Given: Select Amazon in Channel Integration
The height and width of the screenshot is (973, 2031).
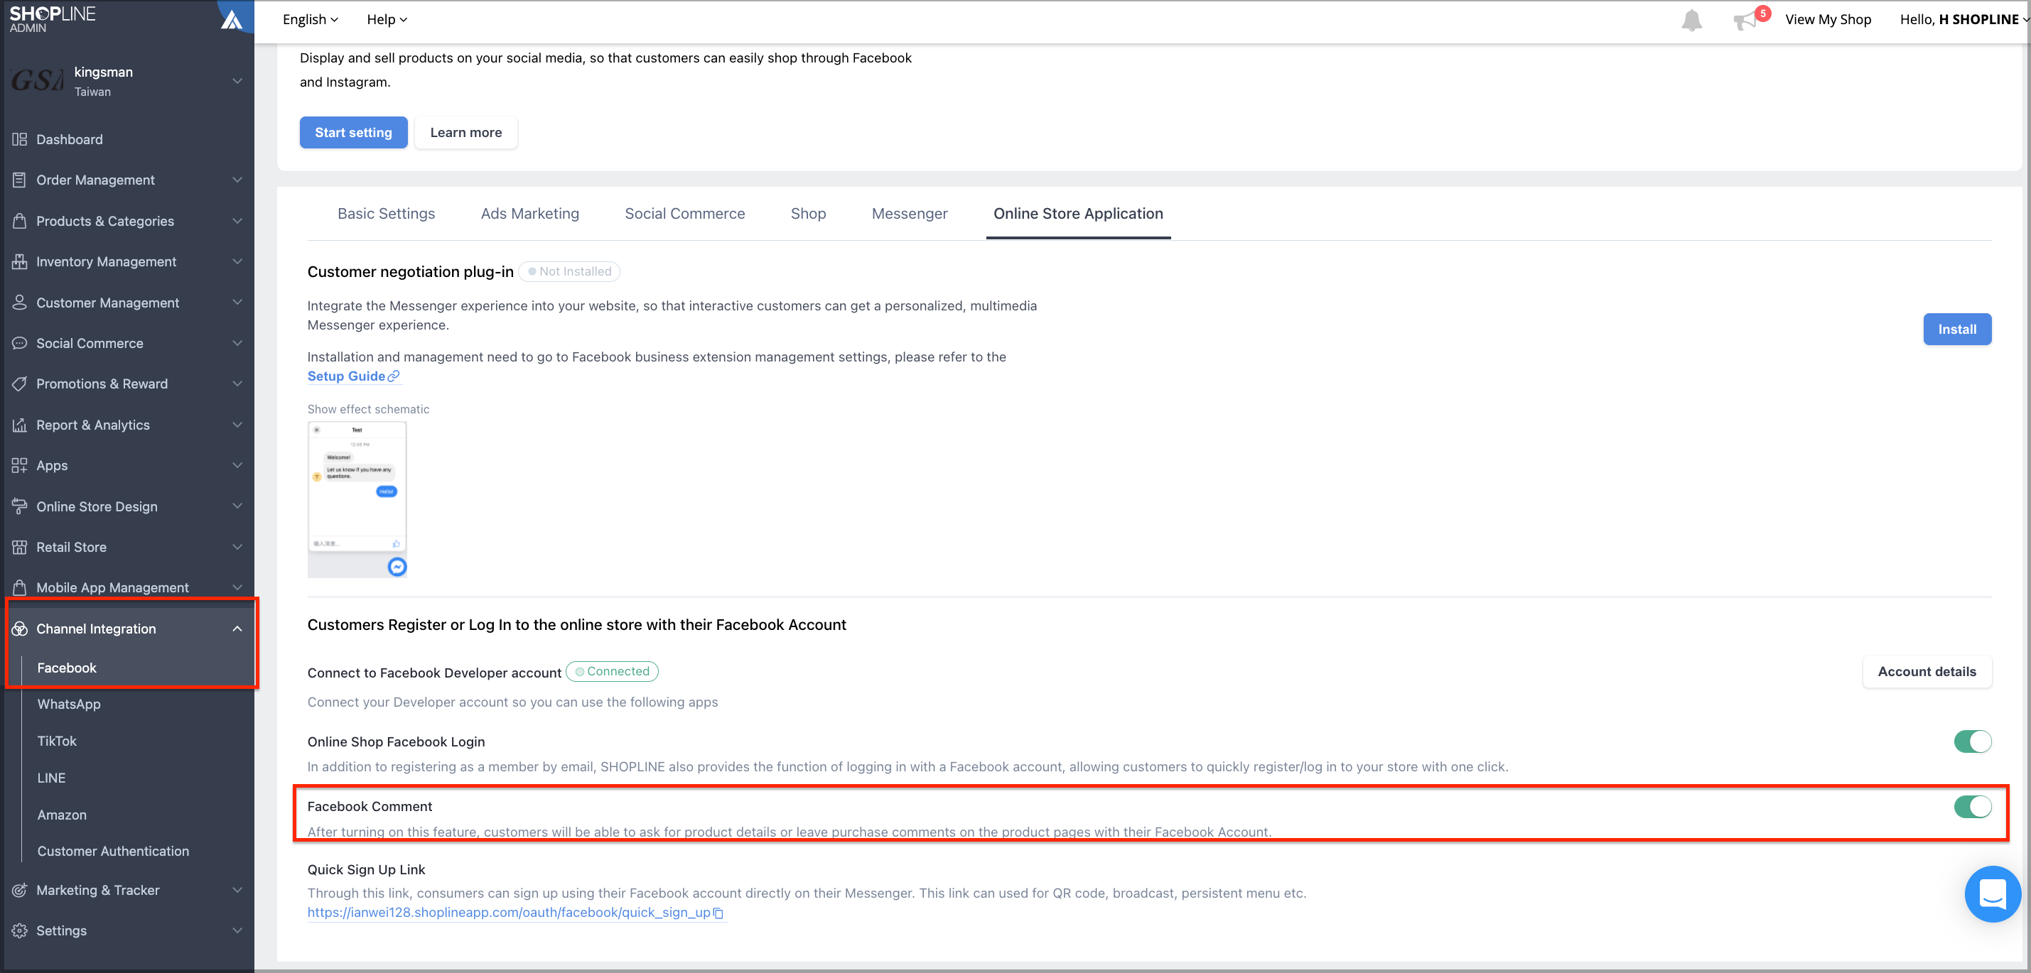Looking at the screenshot, I should (62, 815).
